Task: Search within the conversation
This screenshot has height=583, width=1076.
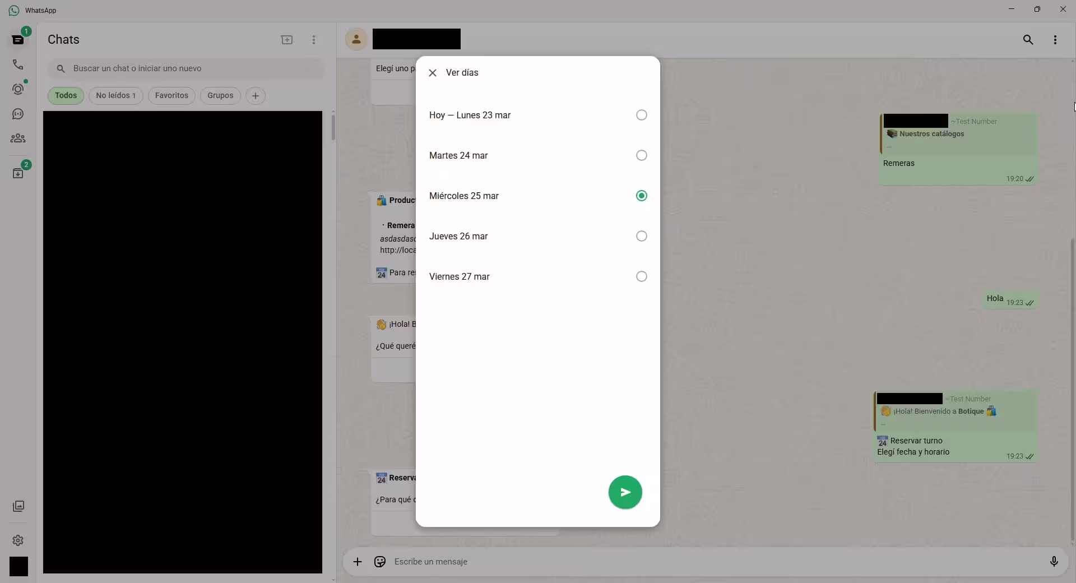Action: click(1028, 39)
